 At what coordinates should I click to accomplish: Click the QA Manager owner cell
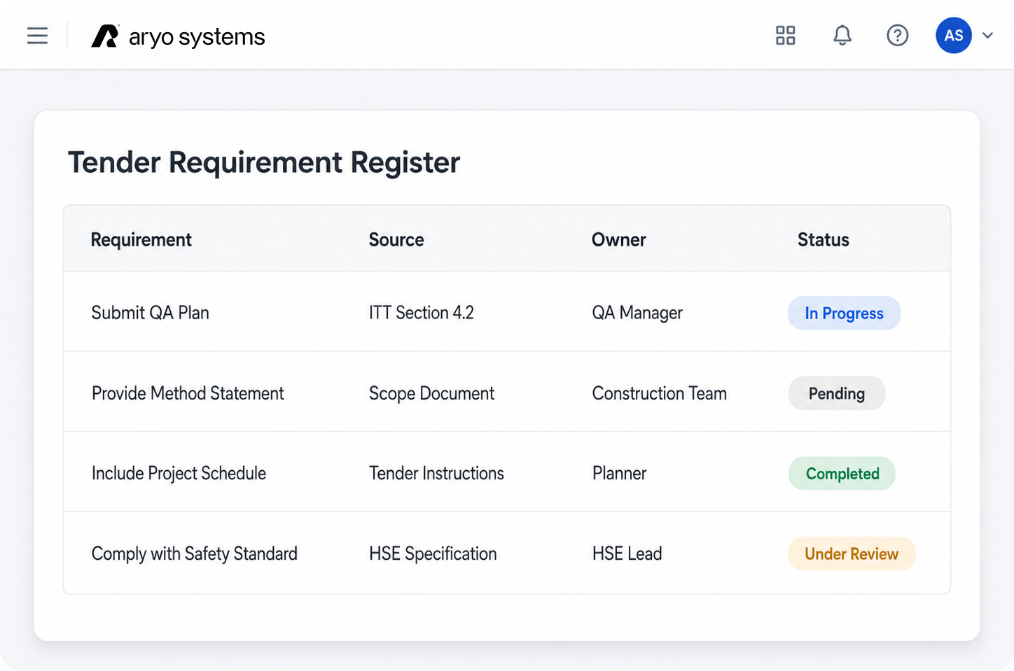(x=637, y=313)
